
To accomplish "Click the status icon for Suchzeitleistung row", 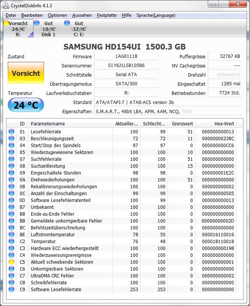I will [x=11, y=166].
